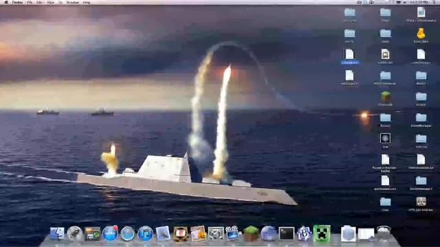440x247 pixels.
Task: Select the highlighted file with blue label
Action: (350, 56)
